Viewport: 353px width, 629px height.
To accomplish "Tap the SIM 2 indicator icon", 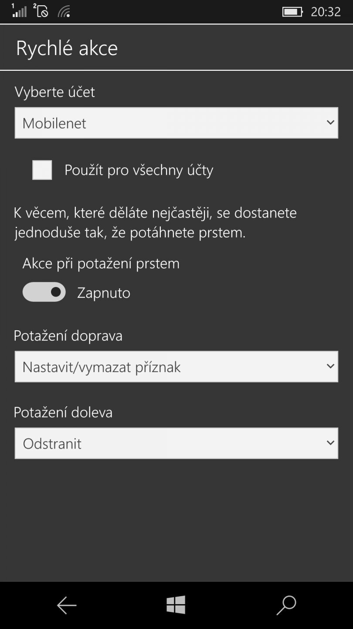I will tap(41, 11).
